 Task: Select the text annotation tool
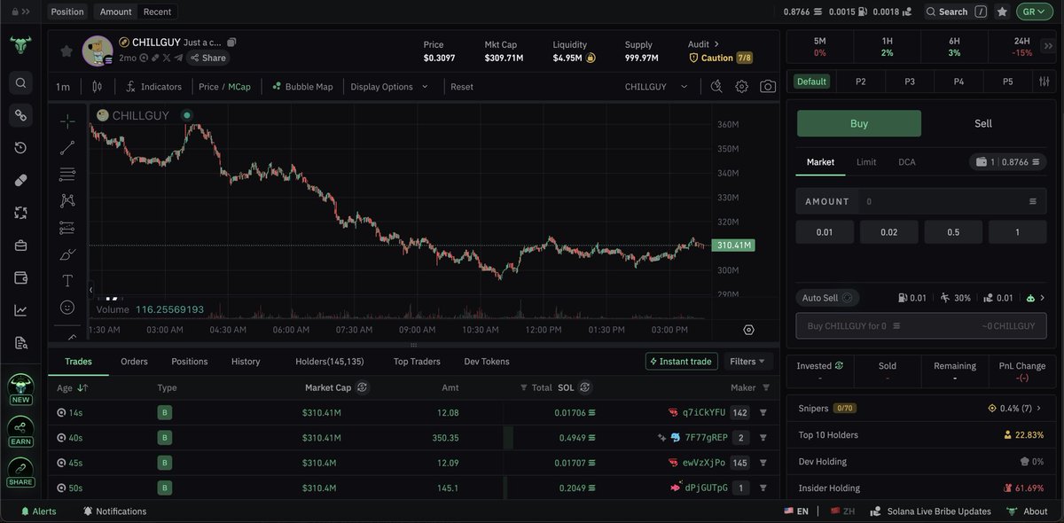[x=67, y=280]
